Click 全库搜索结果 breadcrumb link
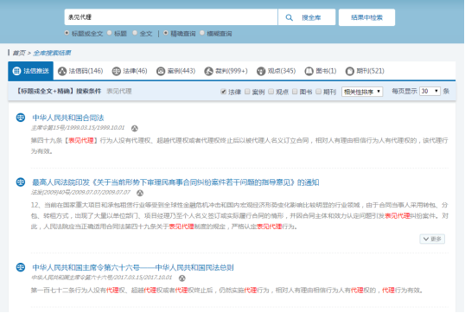Screen dimensions: 465x313 52,53
